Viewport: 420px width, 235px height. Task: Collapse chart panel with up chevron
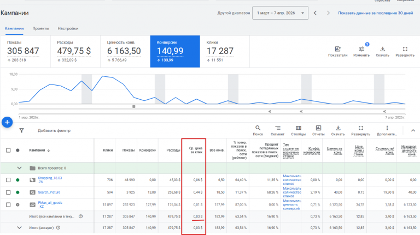(413, 130)
